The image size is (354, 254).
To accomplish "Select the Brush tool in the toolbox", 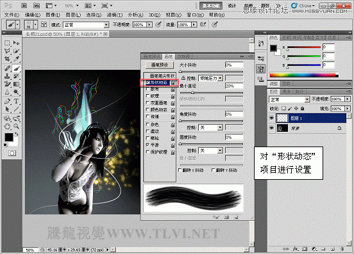I will [x=16, y=68].
